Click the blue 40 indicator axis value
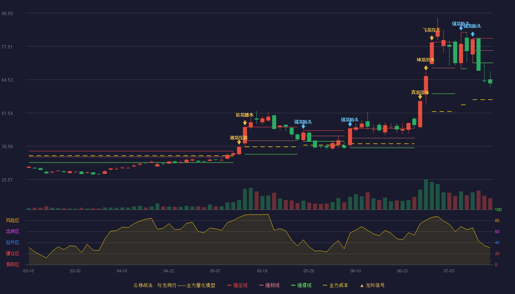The width and height of the screenshot is (515, 294). [497, 243]
